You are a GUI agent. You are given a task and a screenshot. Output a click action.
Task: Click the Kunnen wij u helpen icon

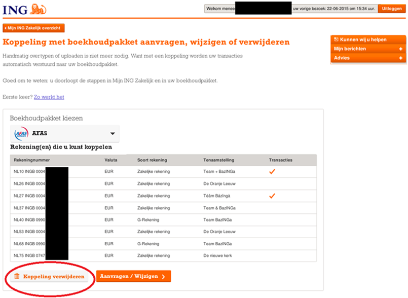pos(336,40)
